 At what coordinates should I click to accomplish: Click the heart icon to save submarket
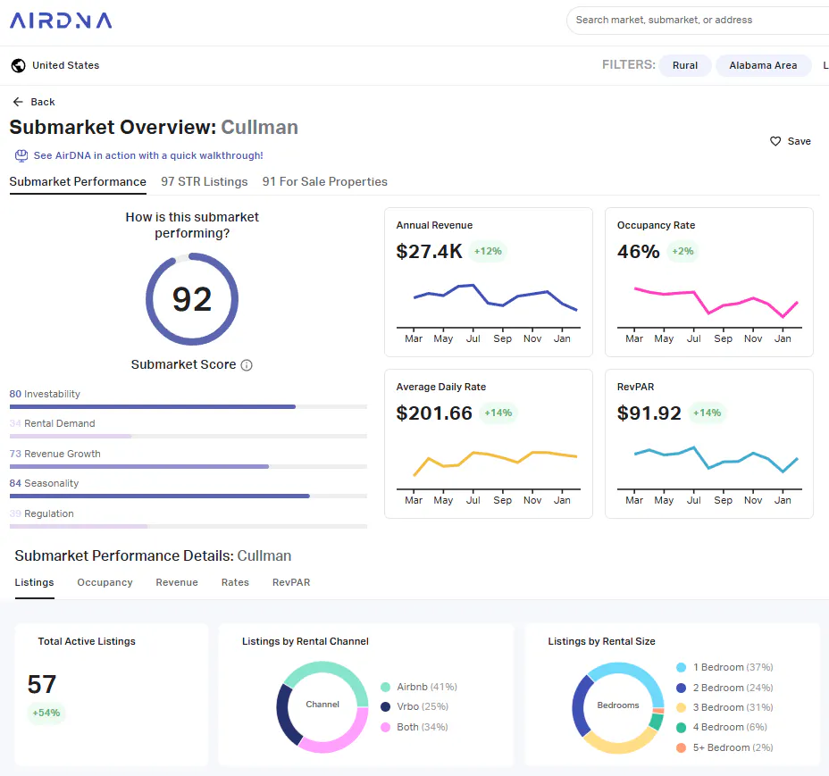pos(775,141)
